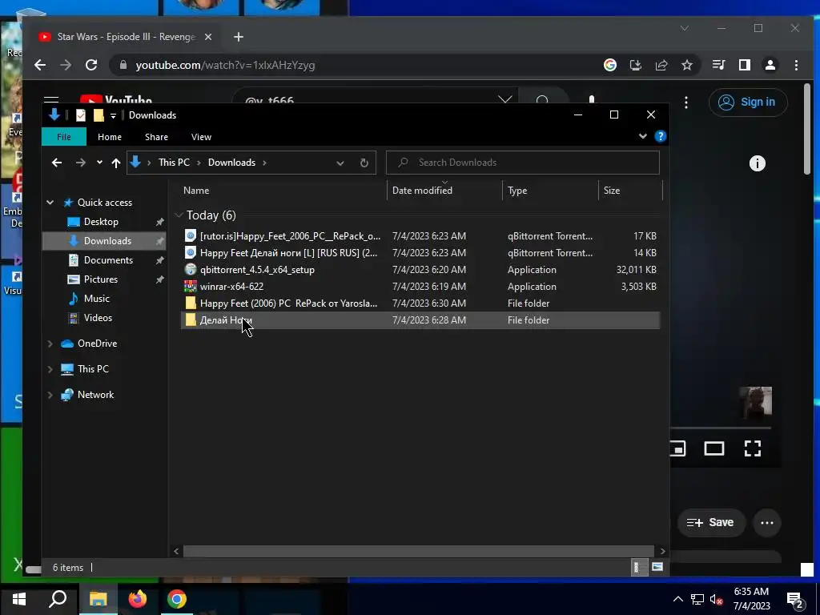Open Chrome three-dot menu
The height and width of the screenshot is (615, 820).
point(796,65)
